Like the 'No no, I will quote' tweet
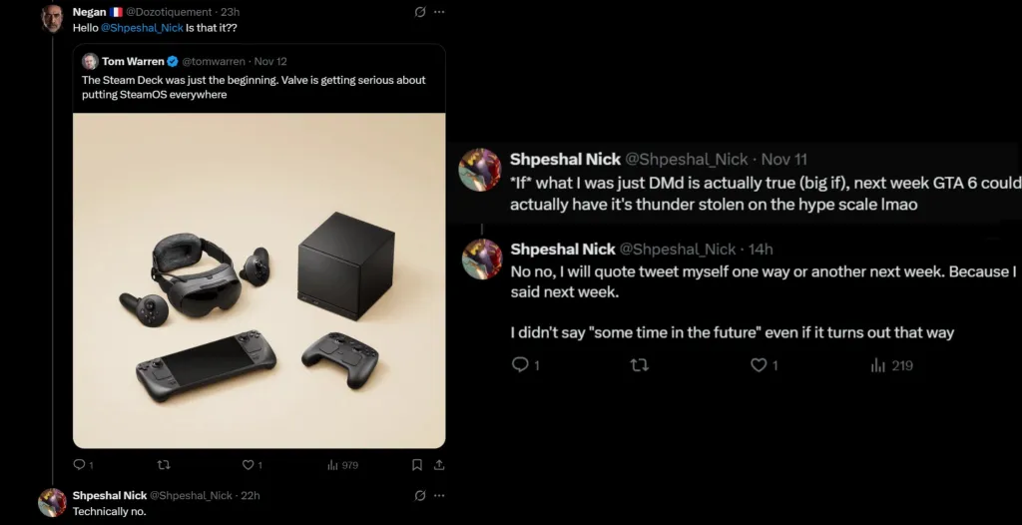The image size is (1022, 525). 759,365
